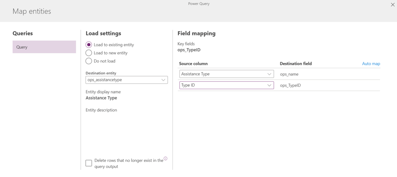Click the info icon beside Delete rows option
The width and height of the screenshot is (397, 177).
(x=165, y=159)
